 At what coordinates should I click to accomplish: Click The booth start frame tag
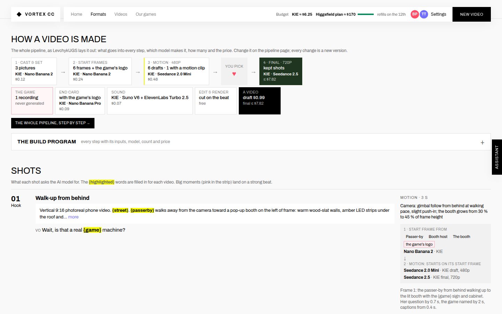(x=461, y=237)
